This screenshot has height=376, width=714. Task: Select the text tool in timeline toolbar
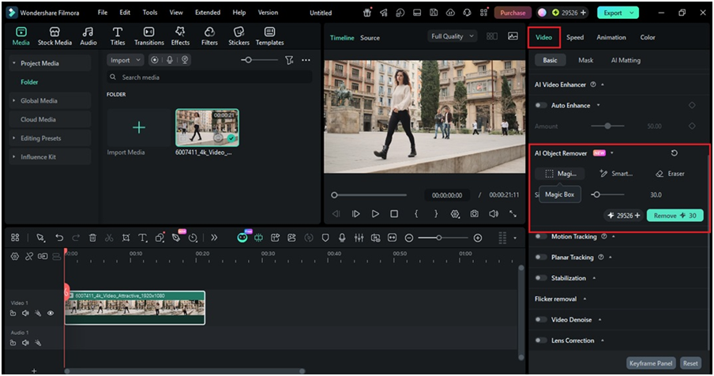pyautogui.click(x=142, y=238)
